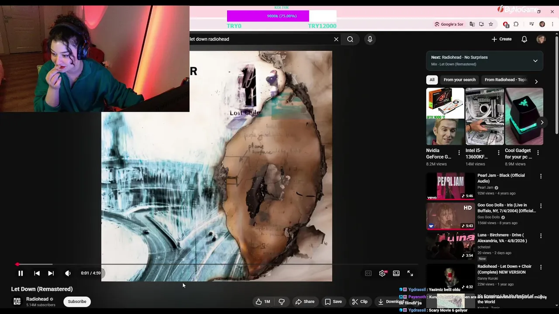Select the From Radiohead - Topic chip
Image resolution: width=559 pixels, height=314 pixels.
click(506, 80)
